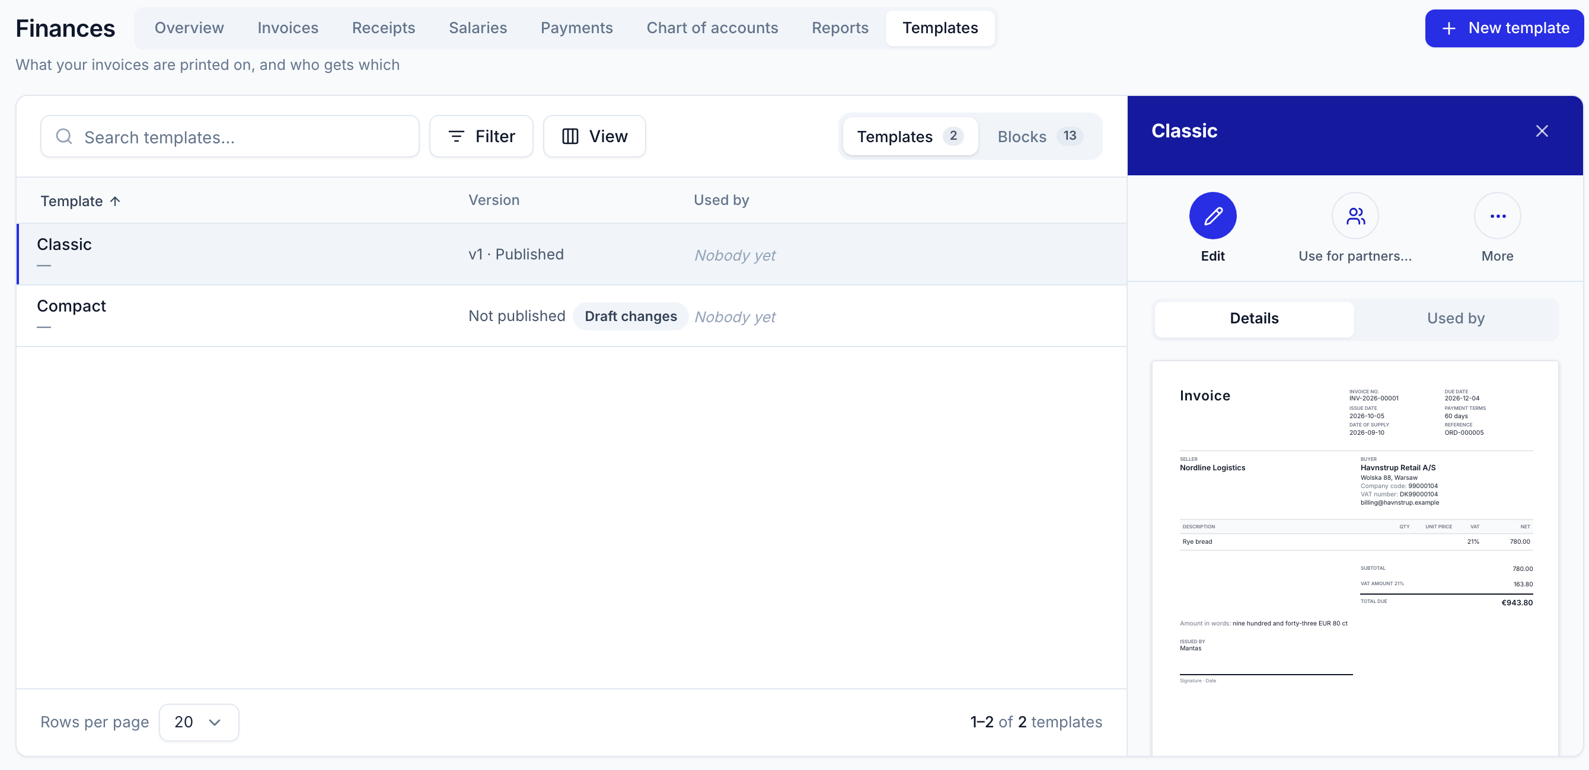The image size is (1589, 770).
Task: Open the More options ellipsis icon
Action: pos(1497,216)
